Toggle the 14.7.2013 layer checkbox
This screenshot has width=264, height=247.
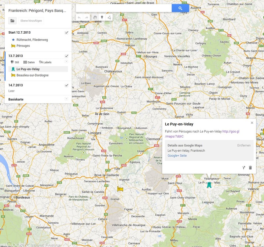[x=67, y=85]
